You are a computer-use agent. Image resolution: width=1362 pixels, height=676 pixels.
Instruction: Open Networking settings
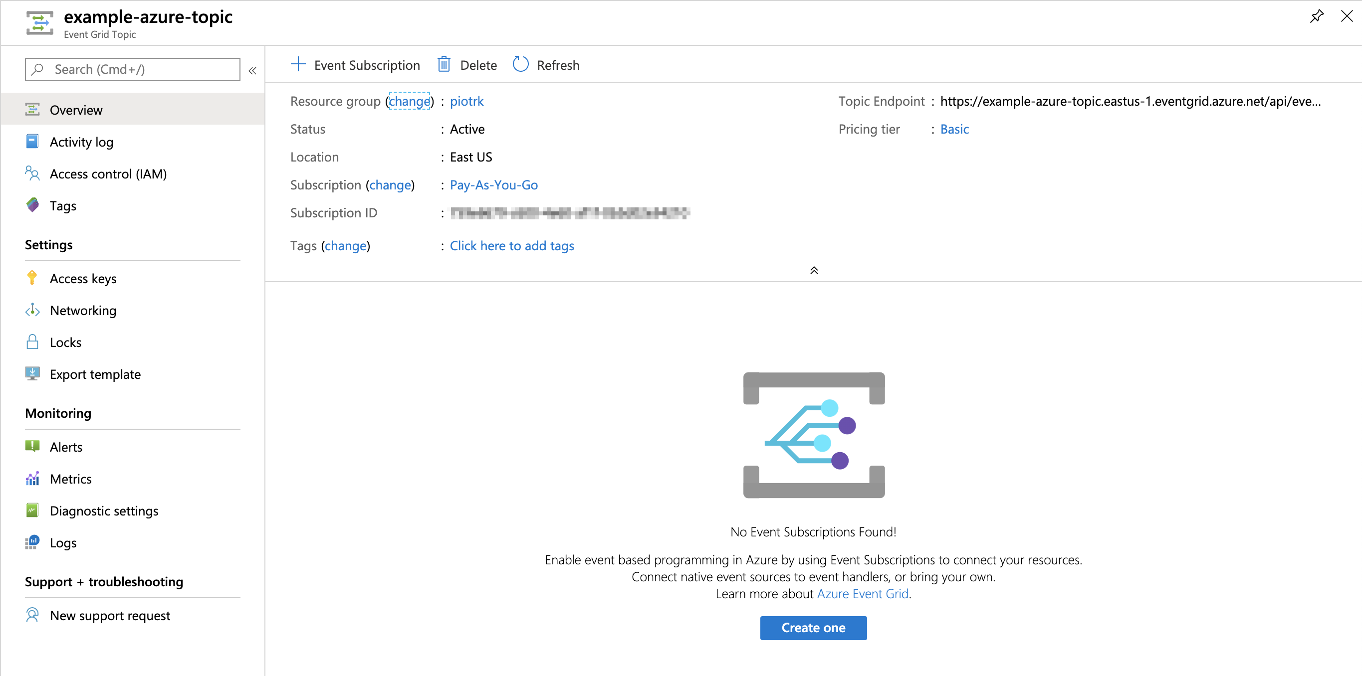pos(83,311)
